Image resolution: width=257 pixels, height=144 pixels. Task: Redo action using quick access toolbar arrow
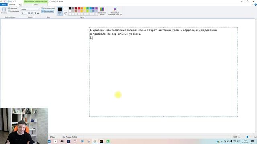coord(11,2)
